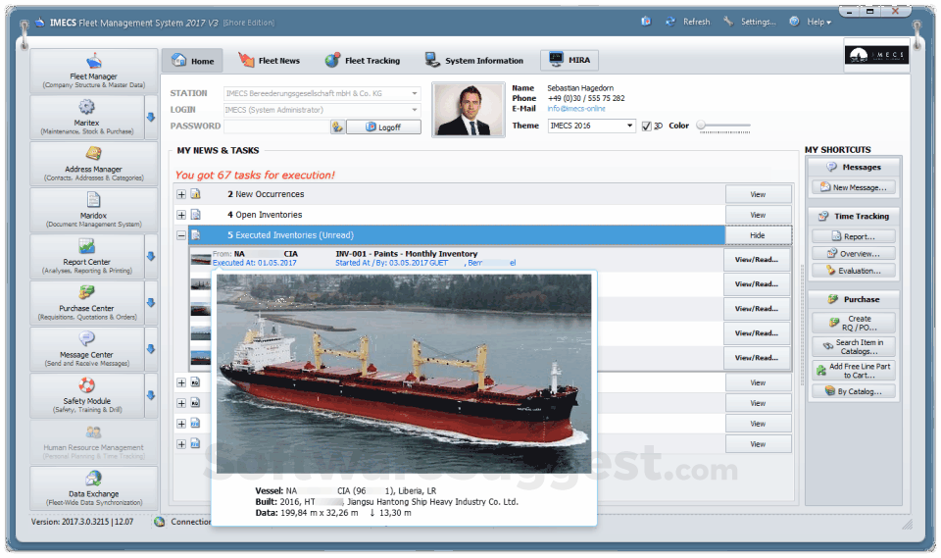Open the Message Center module

87,348
